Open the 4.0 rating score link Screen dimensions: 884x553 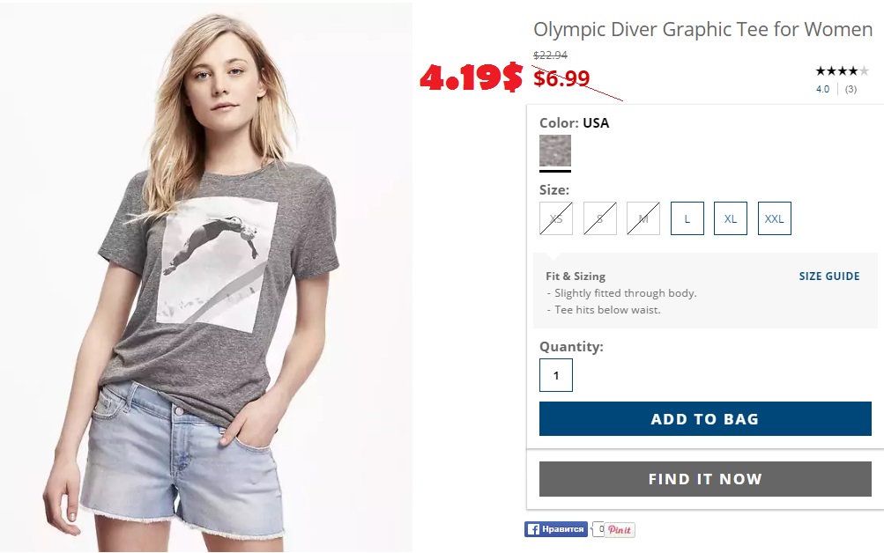pyautogui.click(x=822, y=89)
